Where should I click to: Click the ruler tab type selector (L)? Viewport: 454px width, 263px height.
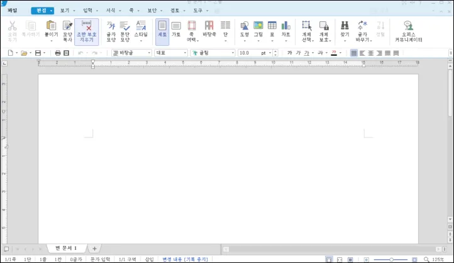(4, 63)
